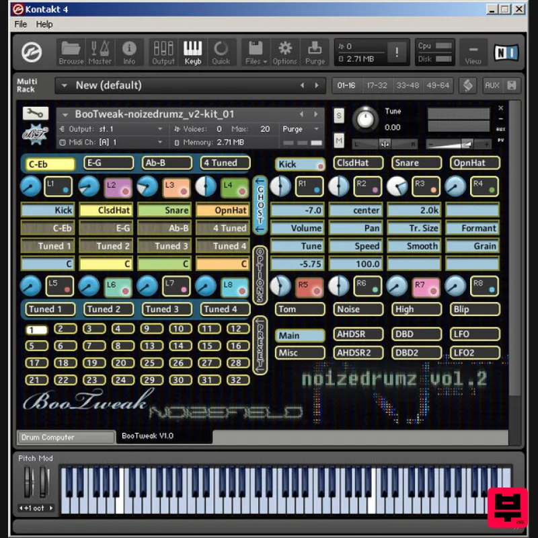Switch to rack page 33-48
The image size is (538, 538).
[408, 85]
